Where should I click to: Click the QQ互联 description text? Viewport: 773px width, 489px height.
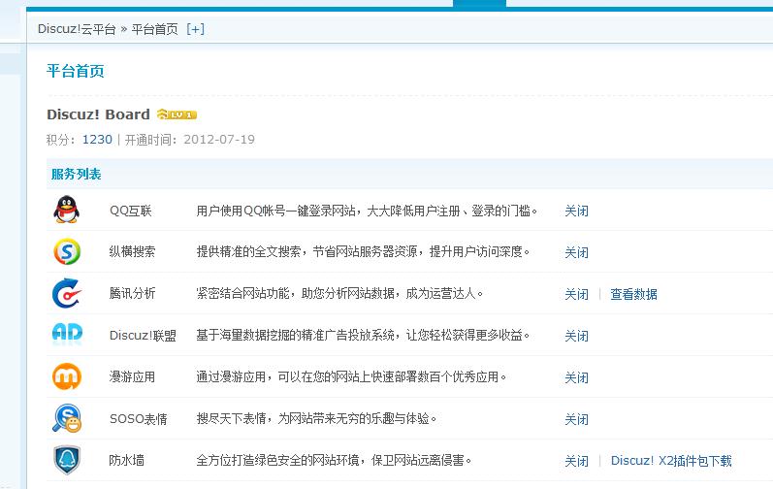pyautogui.click(x=367, y=211)
